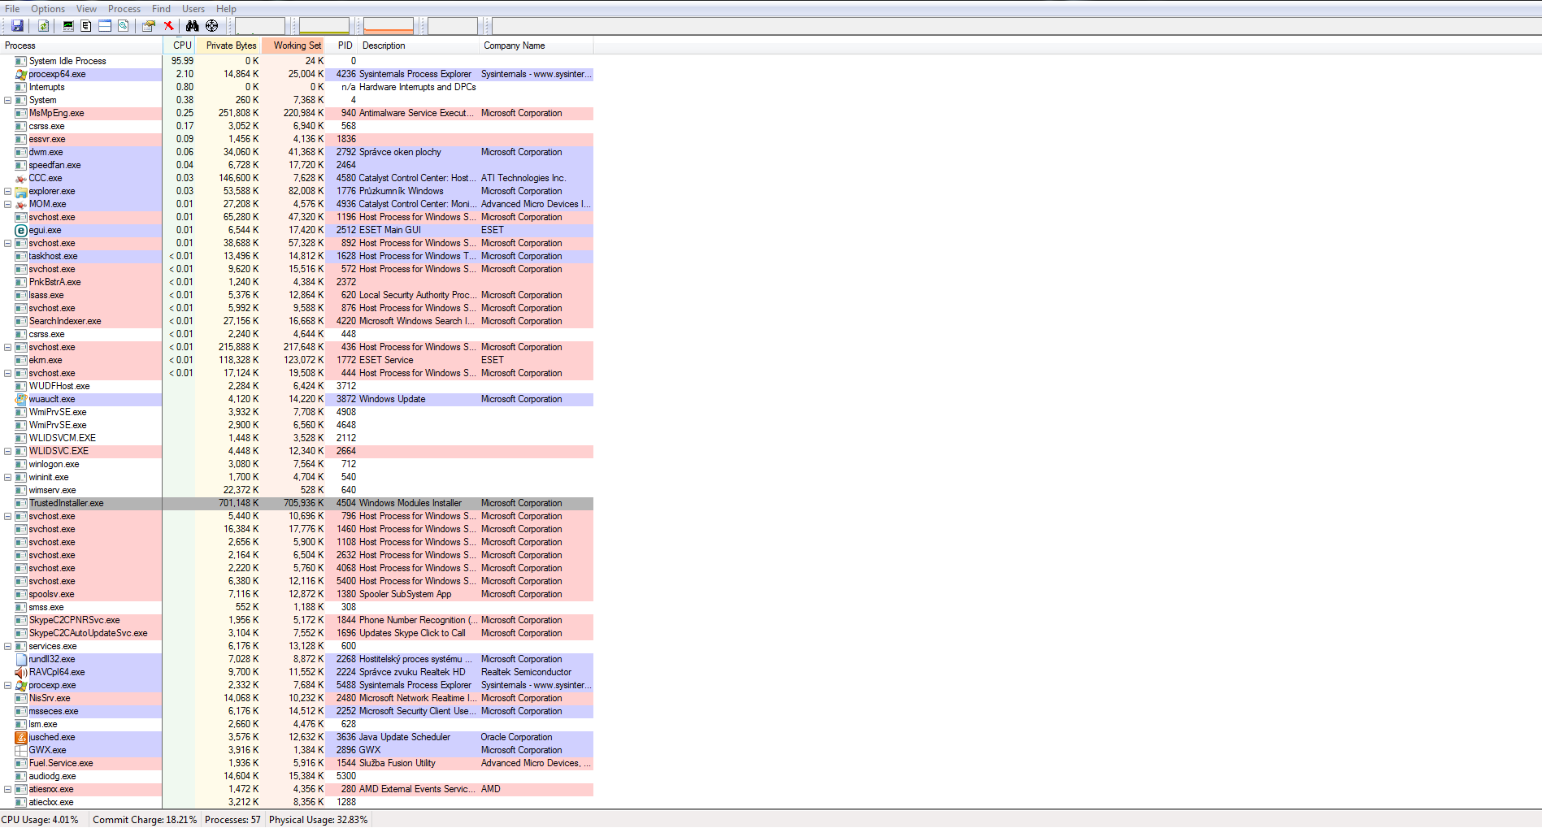Select the TrustedInstaller.exe process row
Viewport: 1542px width, 828px height.
(297, 503)
